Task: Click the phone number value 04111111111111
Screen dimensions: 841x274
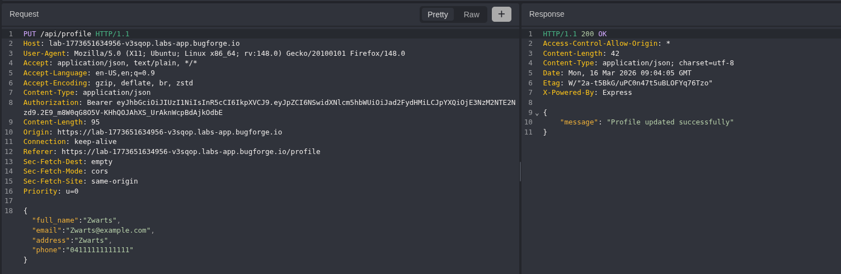Action: (x=100, y=250)
